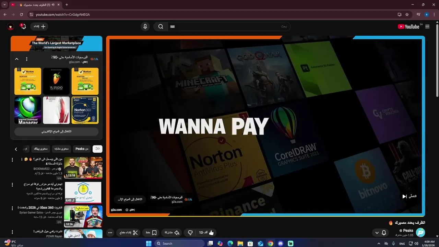The width and height of the screenshot is (439, 247).
Task: Open the Internet Download Manager product tile
Action: pyautogui.click(x=28, y=110)
